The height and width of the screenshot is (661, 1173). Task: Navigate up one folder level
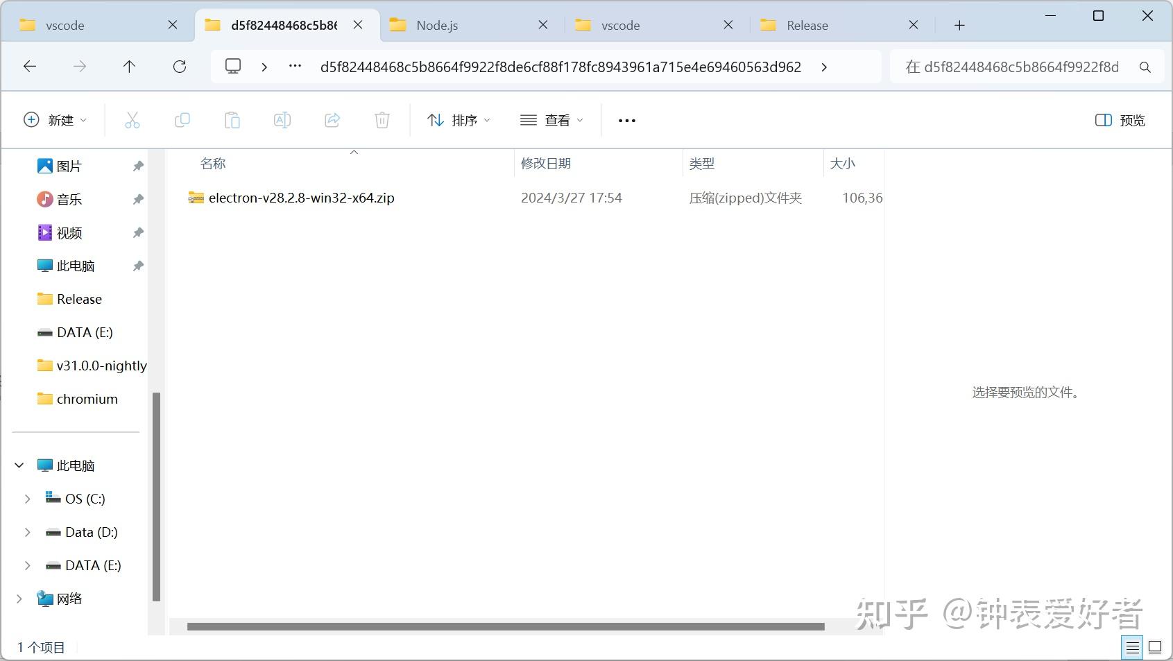coord(129,66)
